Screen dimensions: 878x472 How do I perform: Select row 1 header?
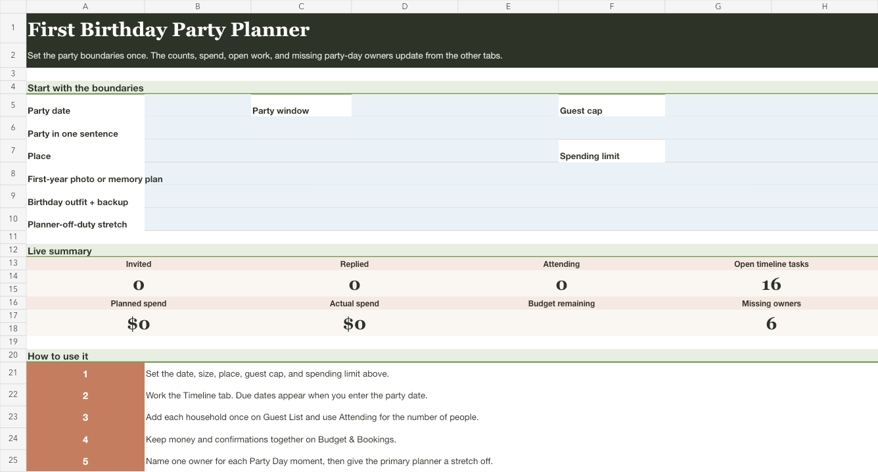(x=13, y=28)
